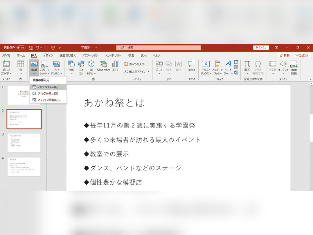Viewport: 313px width, 235px height.
Task: Select slide 3 thumbnail in the panel
Action: pyautogui.click(x=24, y=143)
